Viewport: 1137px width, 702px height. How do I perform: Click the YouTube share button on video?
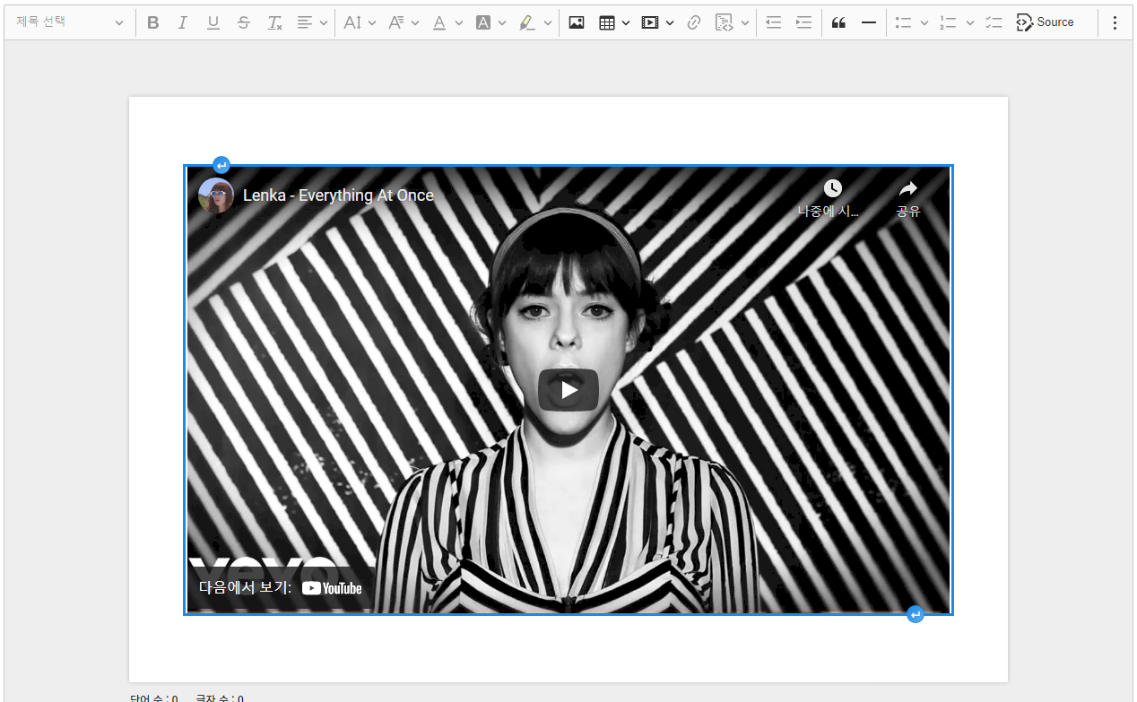(x=907, y=198)
